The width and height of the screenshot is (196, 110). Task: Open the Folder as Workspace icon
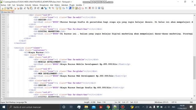click(x=83, y=8)
